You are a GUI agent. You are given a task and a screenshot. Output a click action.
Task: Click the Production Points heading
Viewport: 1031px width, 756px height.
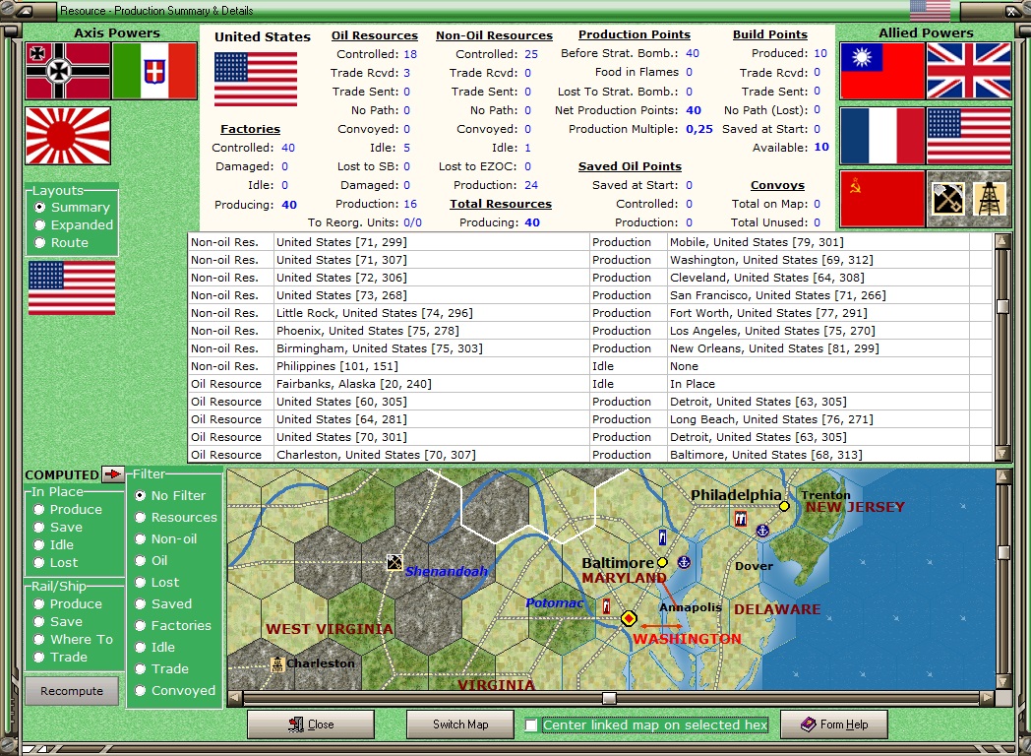[635, 34]
